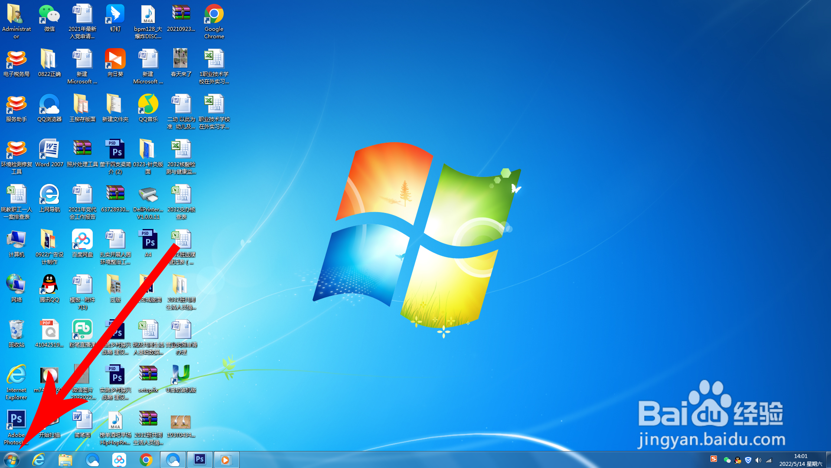Select the 回收站 (Recycle Bin) icon
The image size is (831, 468).
pyautogui.click(x=16, y=334)
